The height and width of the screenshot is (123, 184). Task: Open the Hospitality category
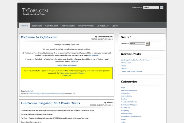click(x=125, y=111)
